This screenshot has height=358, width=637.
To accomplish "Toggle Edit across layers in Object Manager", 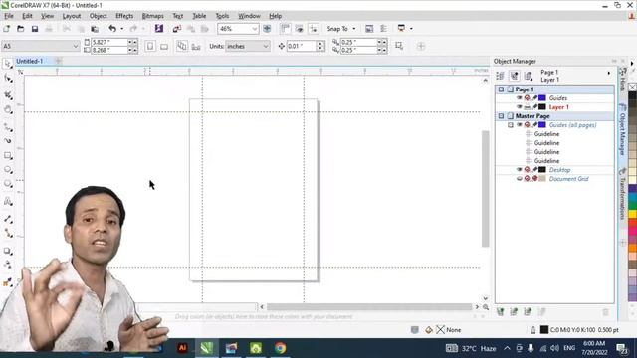I will point(514,76).
